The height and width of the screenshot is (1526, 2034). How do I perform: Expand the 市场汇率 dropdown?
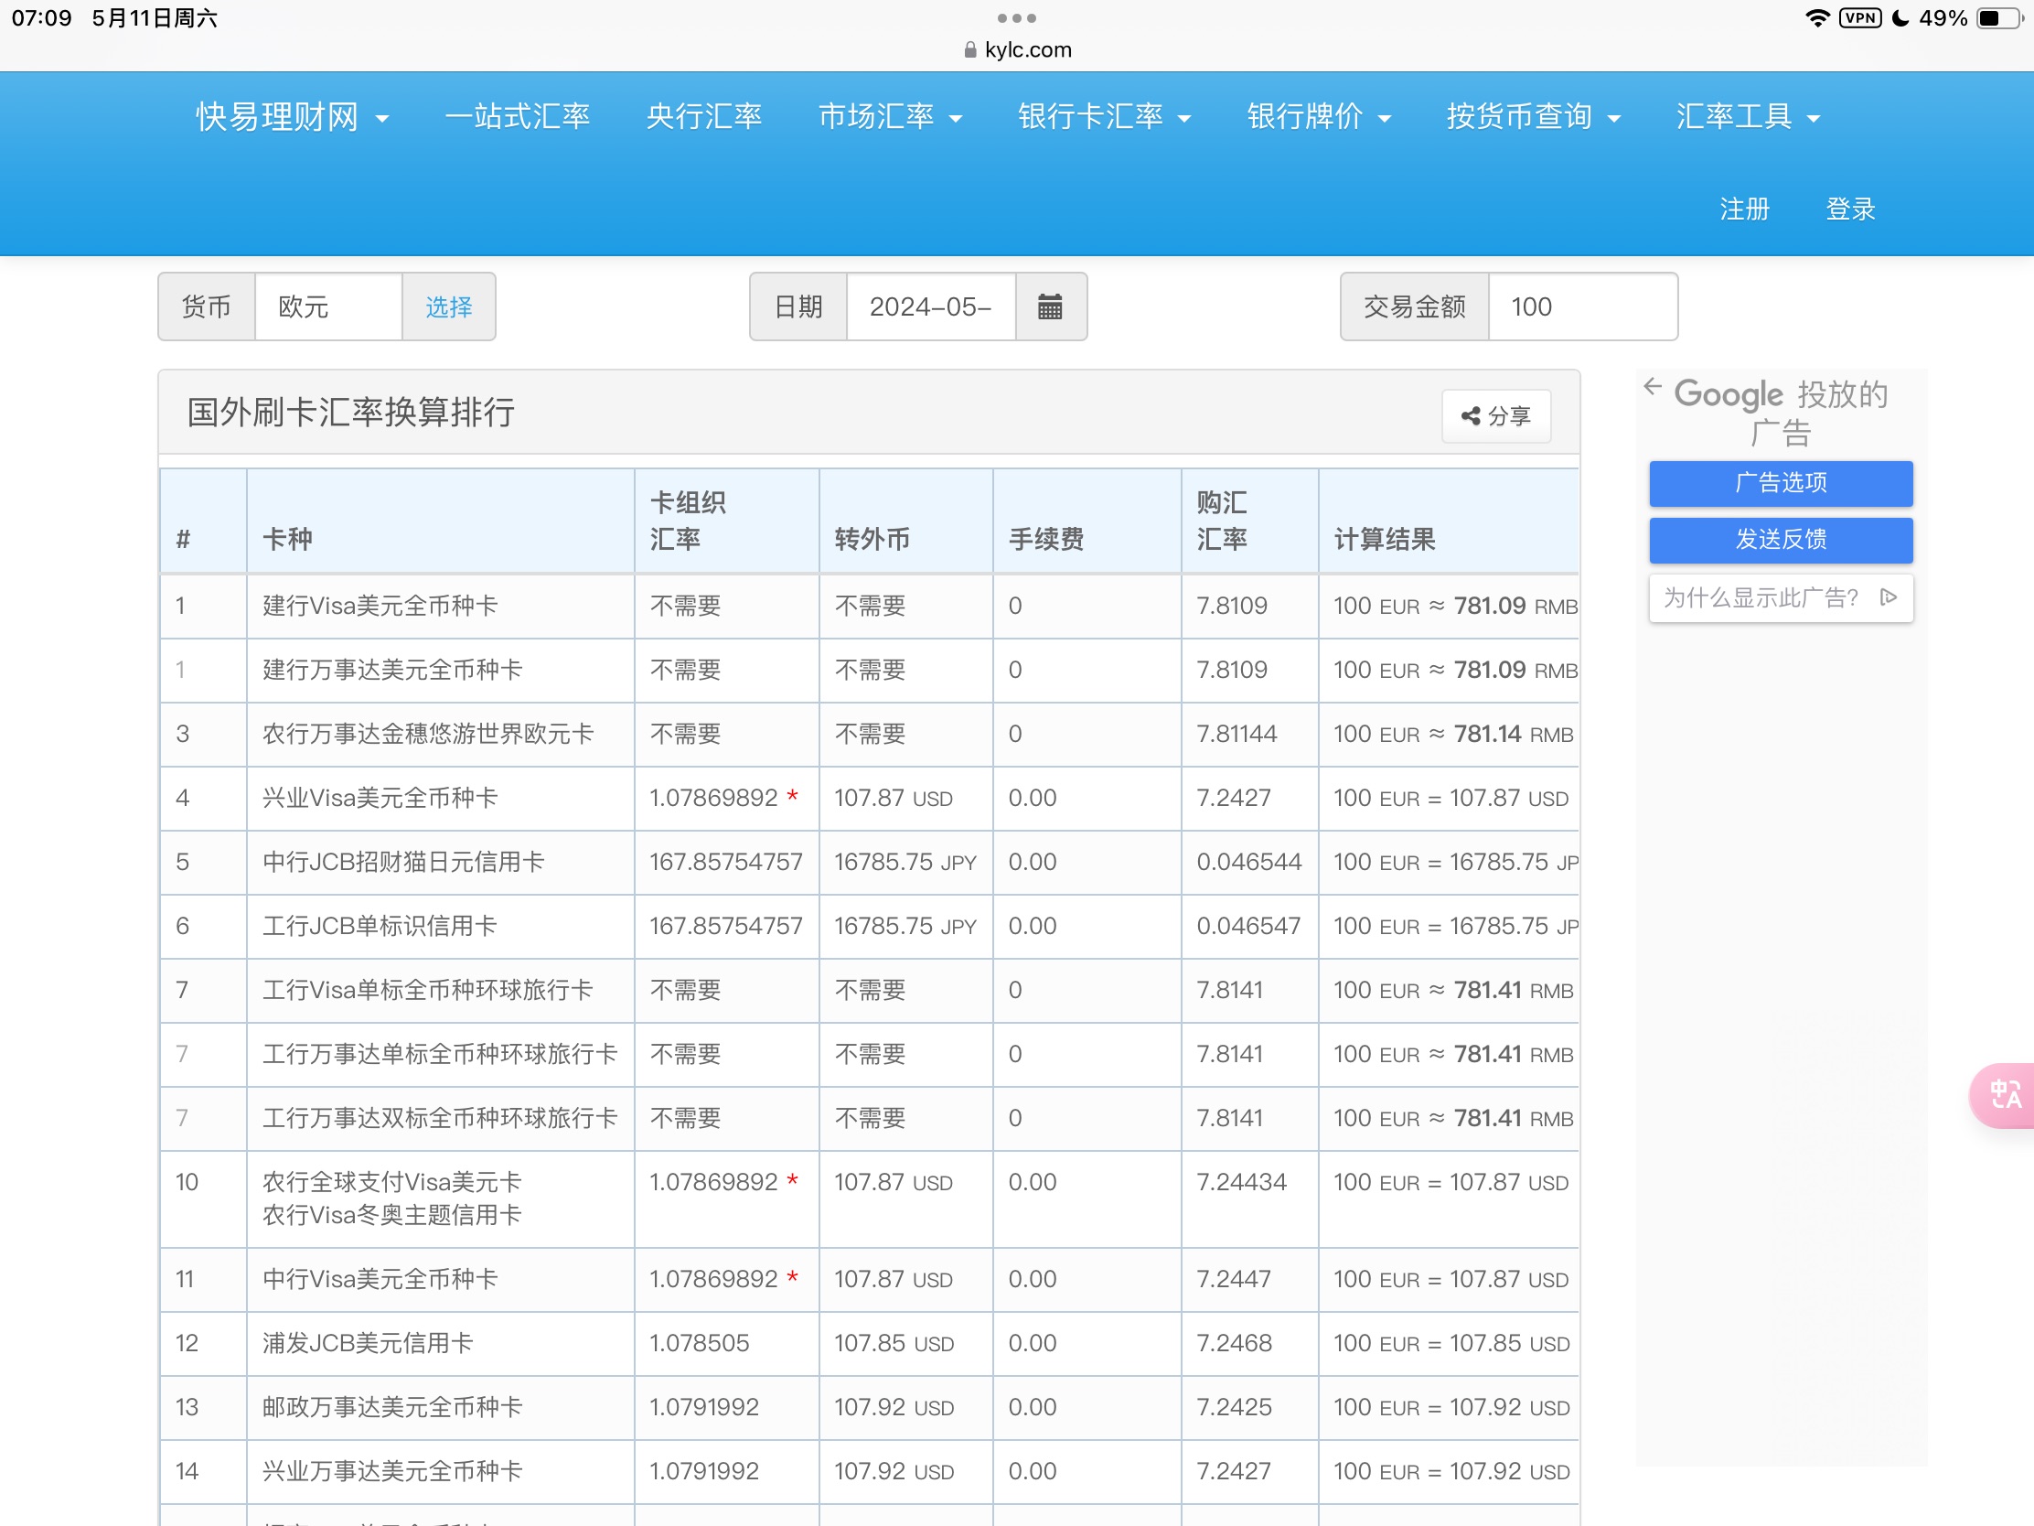pyautogui.click(x=890, y=117)
